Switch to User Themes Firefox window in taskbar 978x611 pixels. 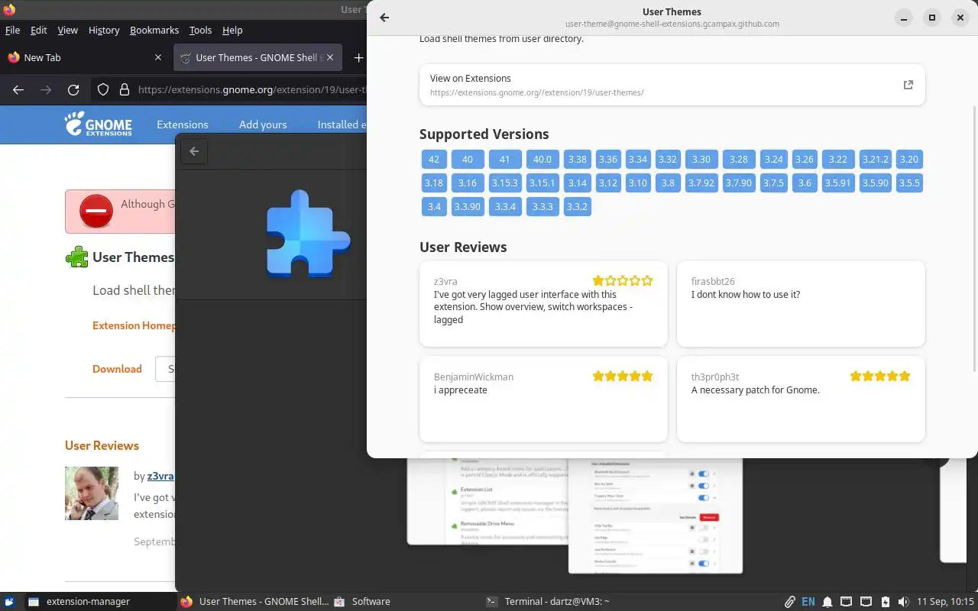pos(254,602)
